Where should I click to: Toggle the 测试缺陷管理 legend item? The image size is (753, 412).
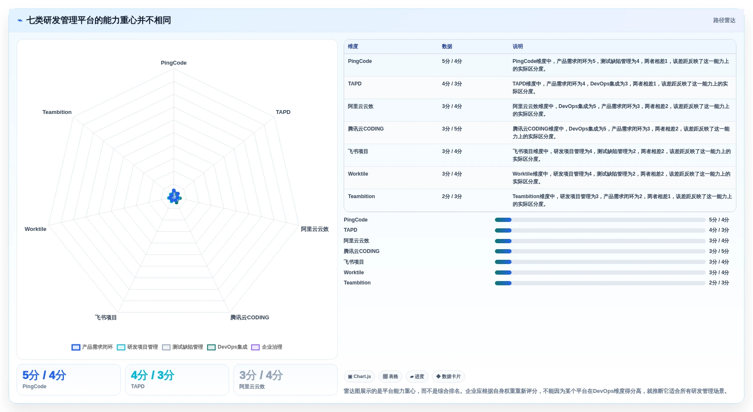[x=182, y=347]
